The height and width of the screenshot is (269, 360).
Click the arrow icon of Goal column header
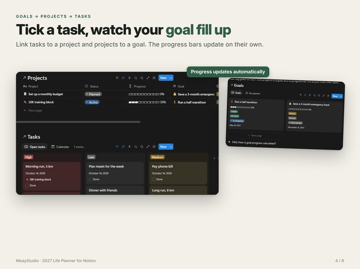coord(174,86)
